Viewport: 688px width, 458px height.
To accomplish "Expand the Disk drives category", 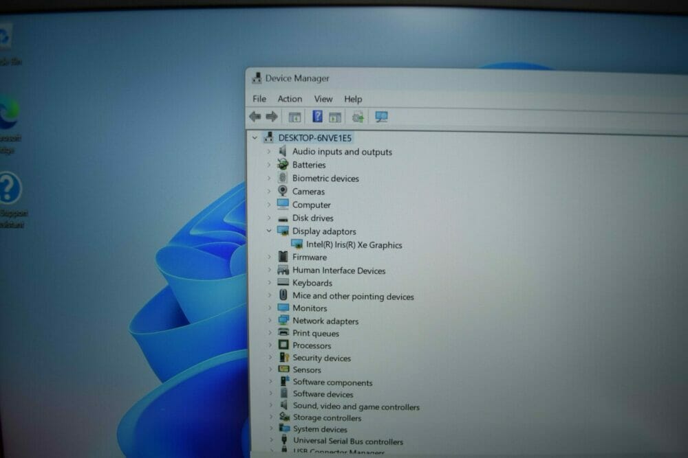I will click(268, 218).
